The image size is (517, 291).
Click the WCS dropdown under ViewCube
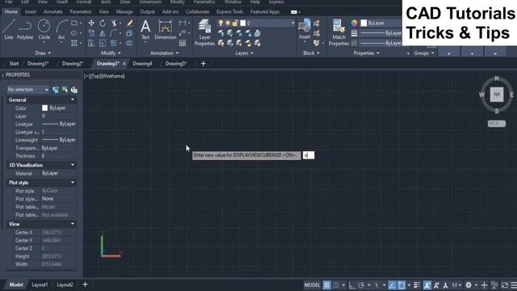497,124
